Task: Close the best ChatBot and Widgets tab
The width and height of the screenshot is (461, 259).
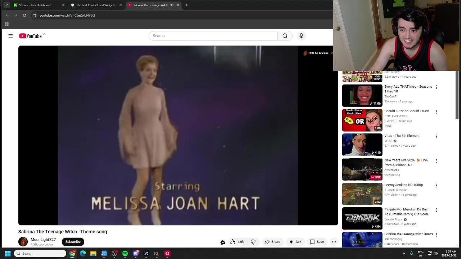Action: click(x=120, y=5)
